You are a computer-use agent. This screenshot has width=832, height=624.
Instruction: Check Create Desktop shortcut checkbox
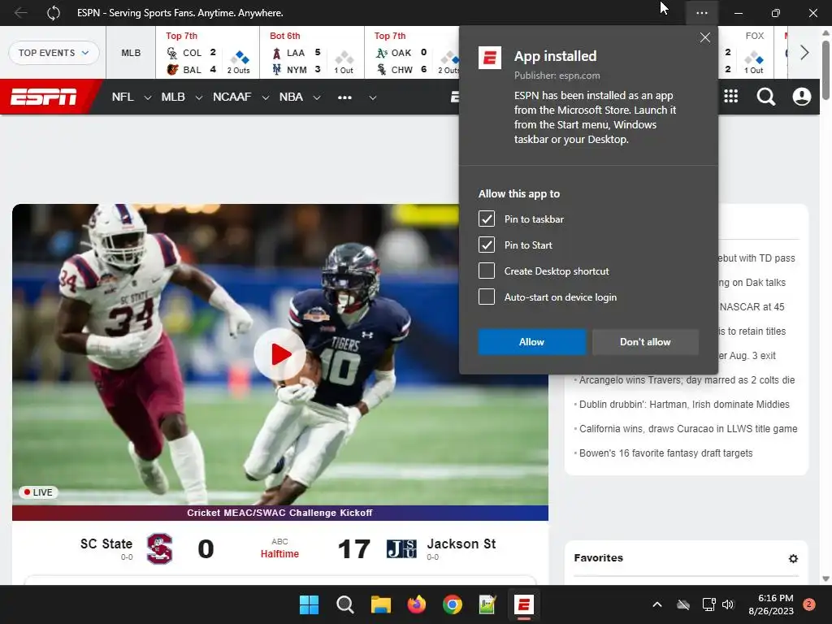coord(487,271)
